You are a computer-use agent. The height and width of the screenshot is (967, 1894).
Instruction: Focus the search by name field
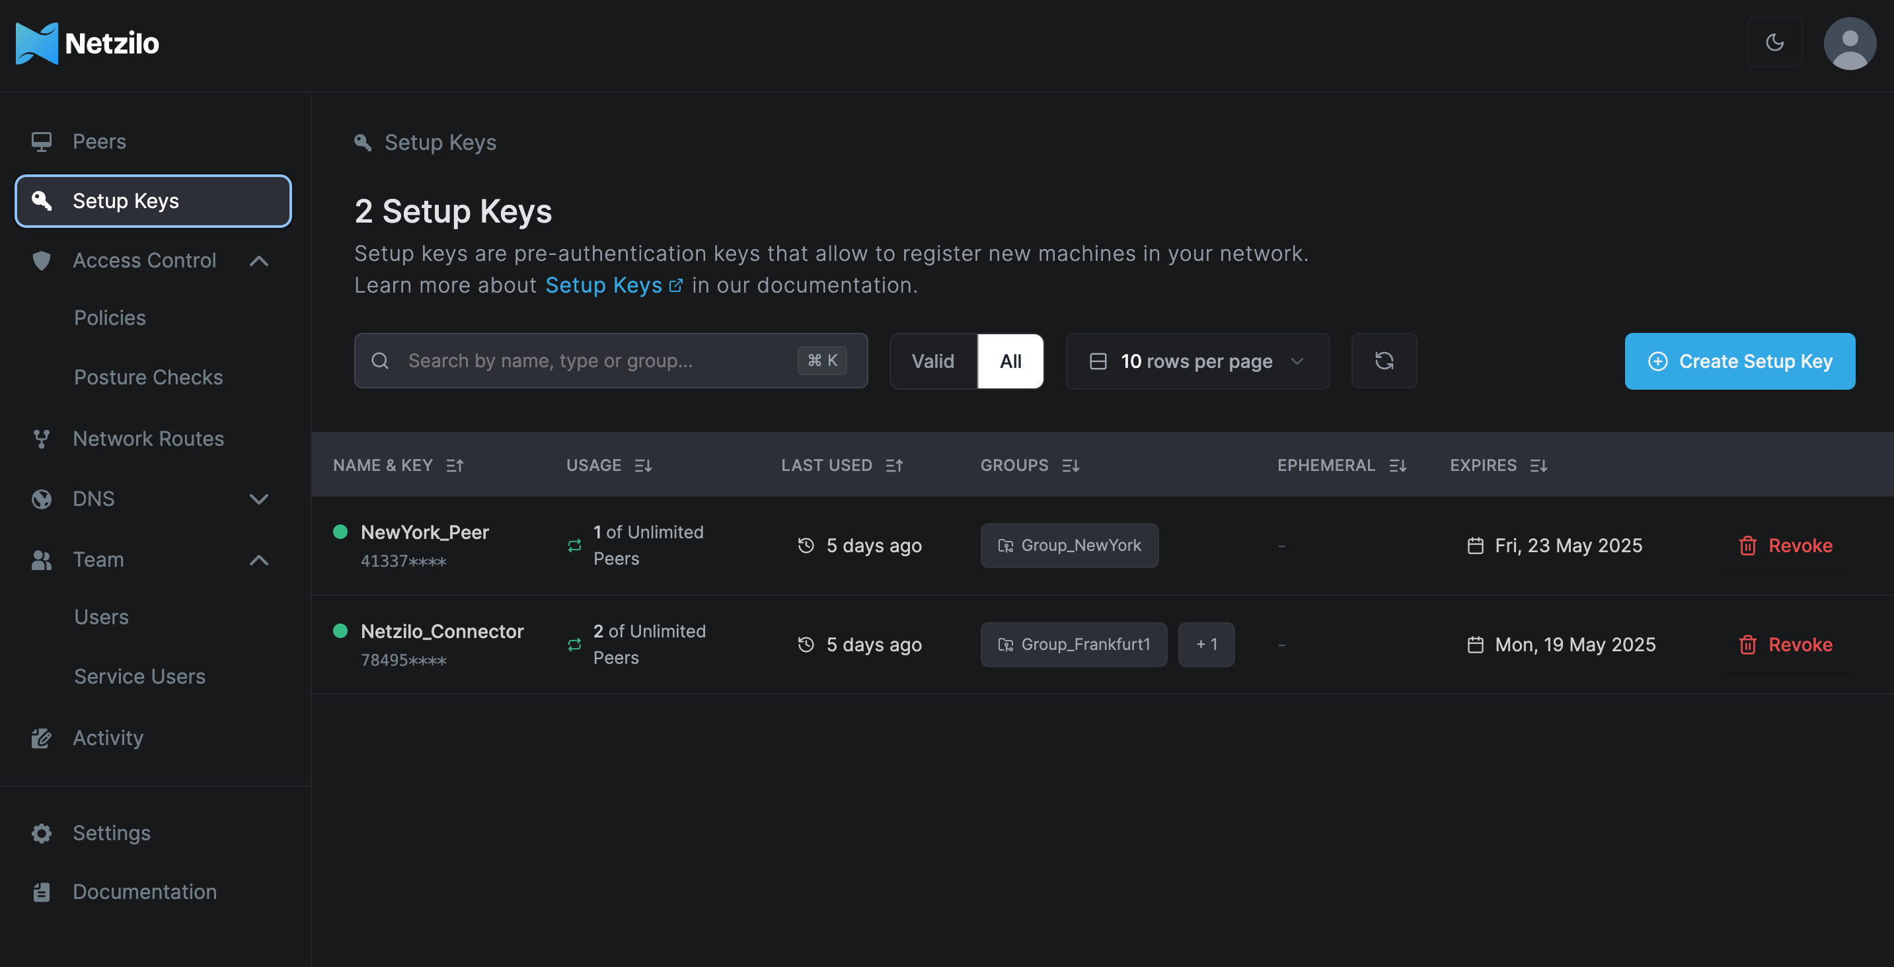tap(611, 361)
